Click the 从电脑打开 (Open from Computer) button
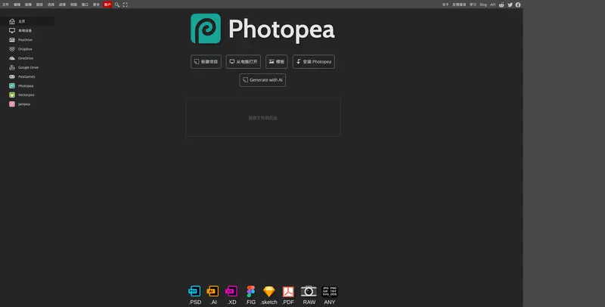605x307 pixels. (x=244, y=62)
